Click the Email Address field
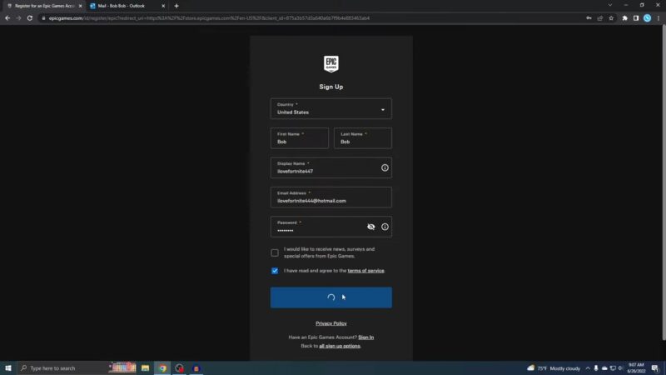The width and height of the screenshot is (666, 375). [331, 197]
